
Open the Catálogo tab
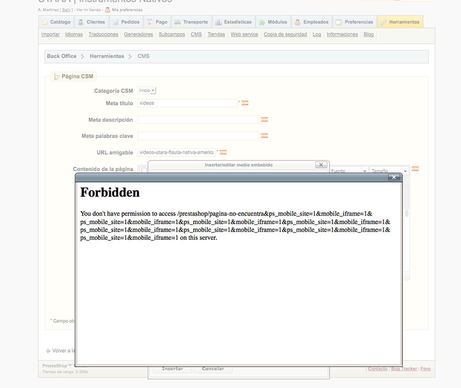click(56, 22)
